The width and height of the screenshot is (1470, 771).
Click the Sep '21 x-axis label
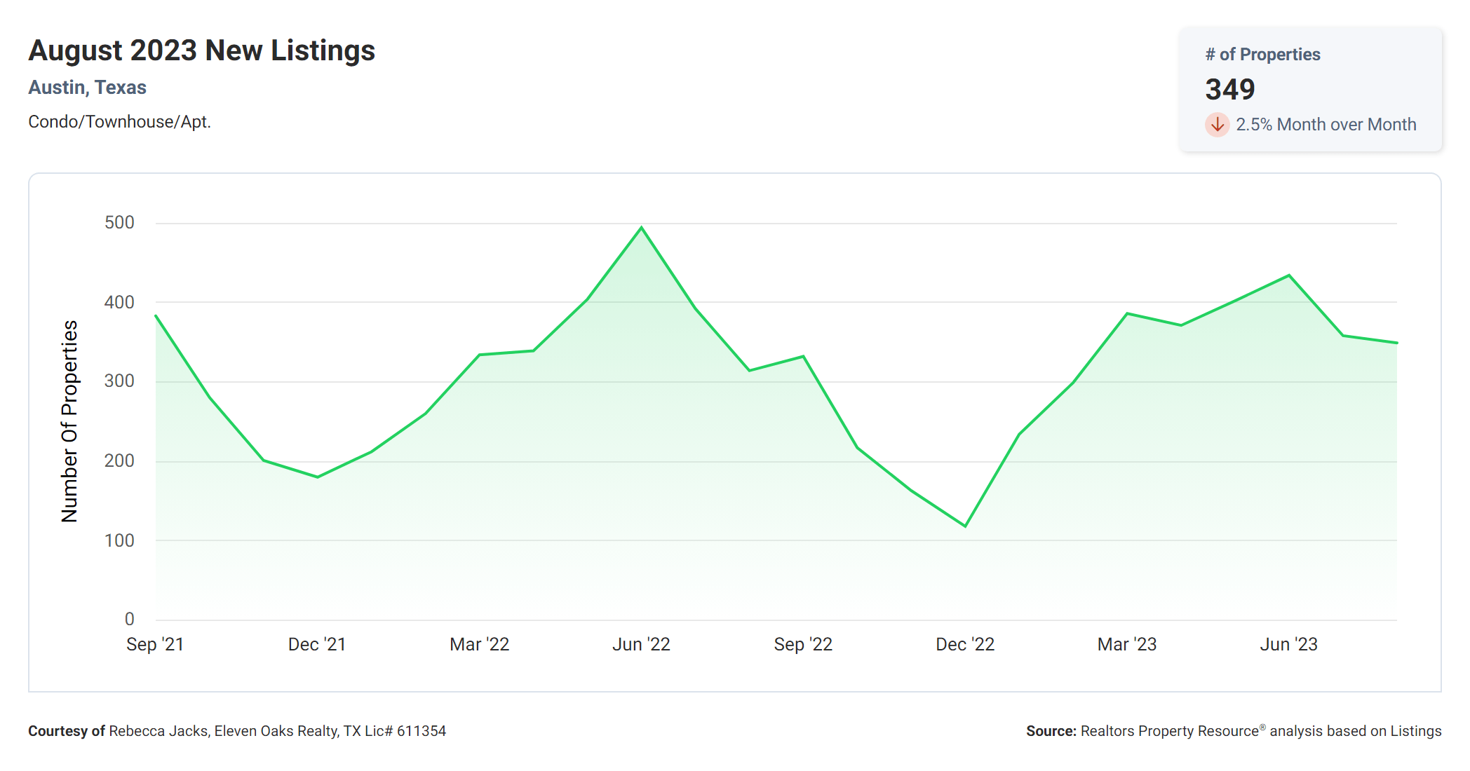point(155,644)
